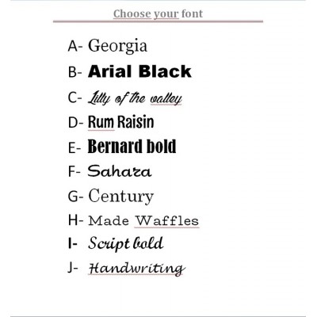Click the 'Choose your font' heading
317x317 pixels.
pyautogui.click(x=158, y=13)
